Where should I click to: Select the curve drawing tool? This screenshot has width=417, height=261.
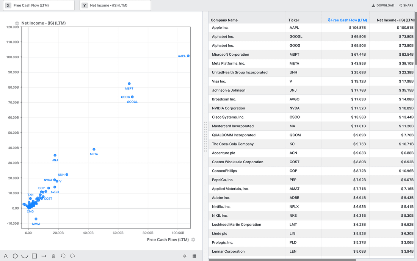coord(25,256)
